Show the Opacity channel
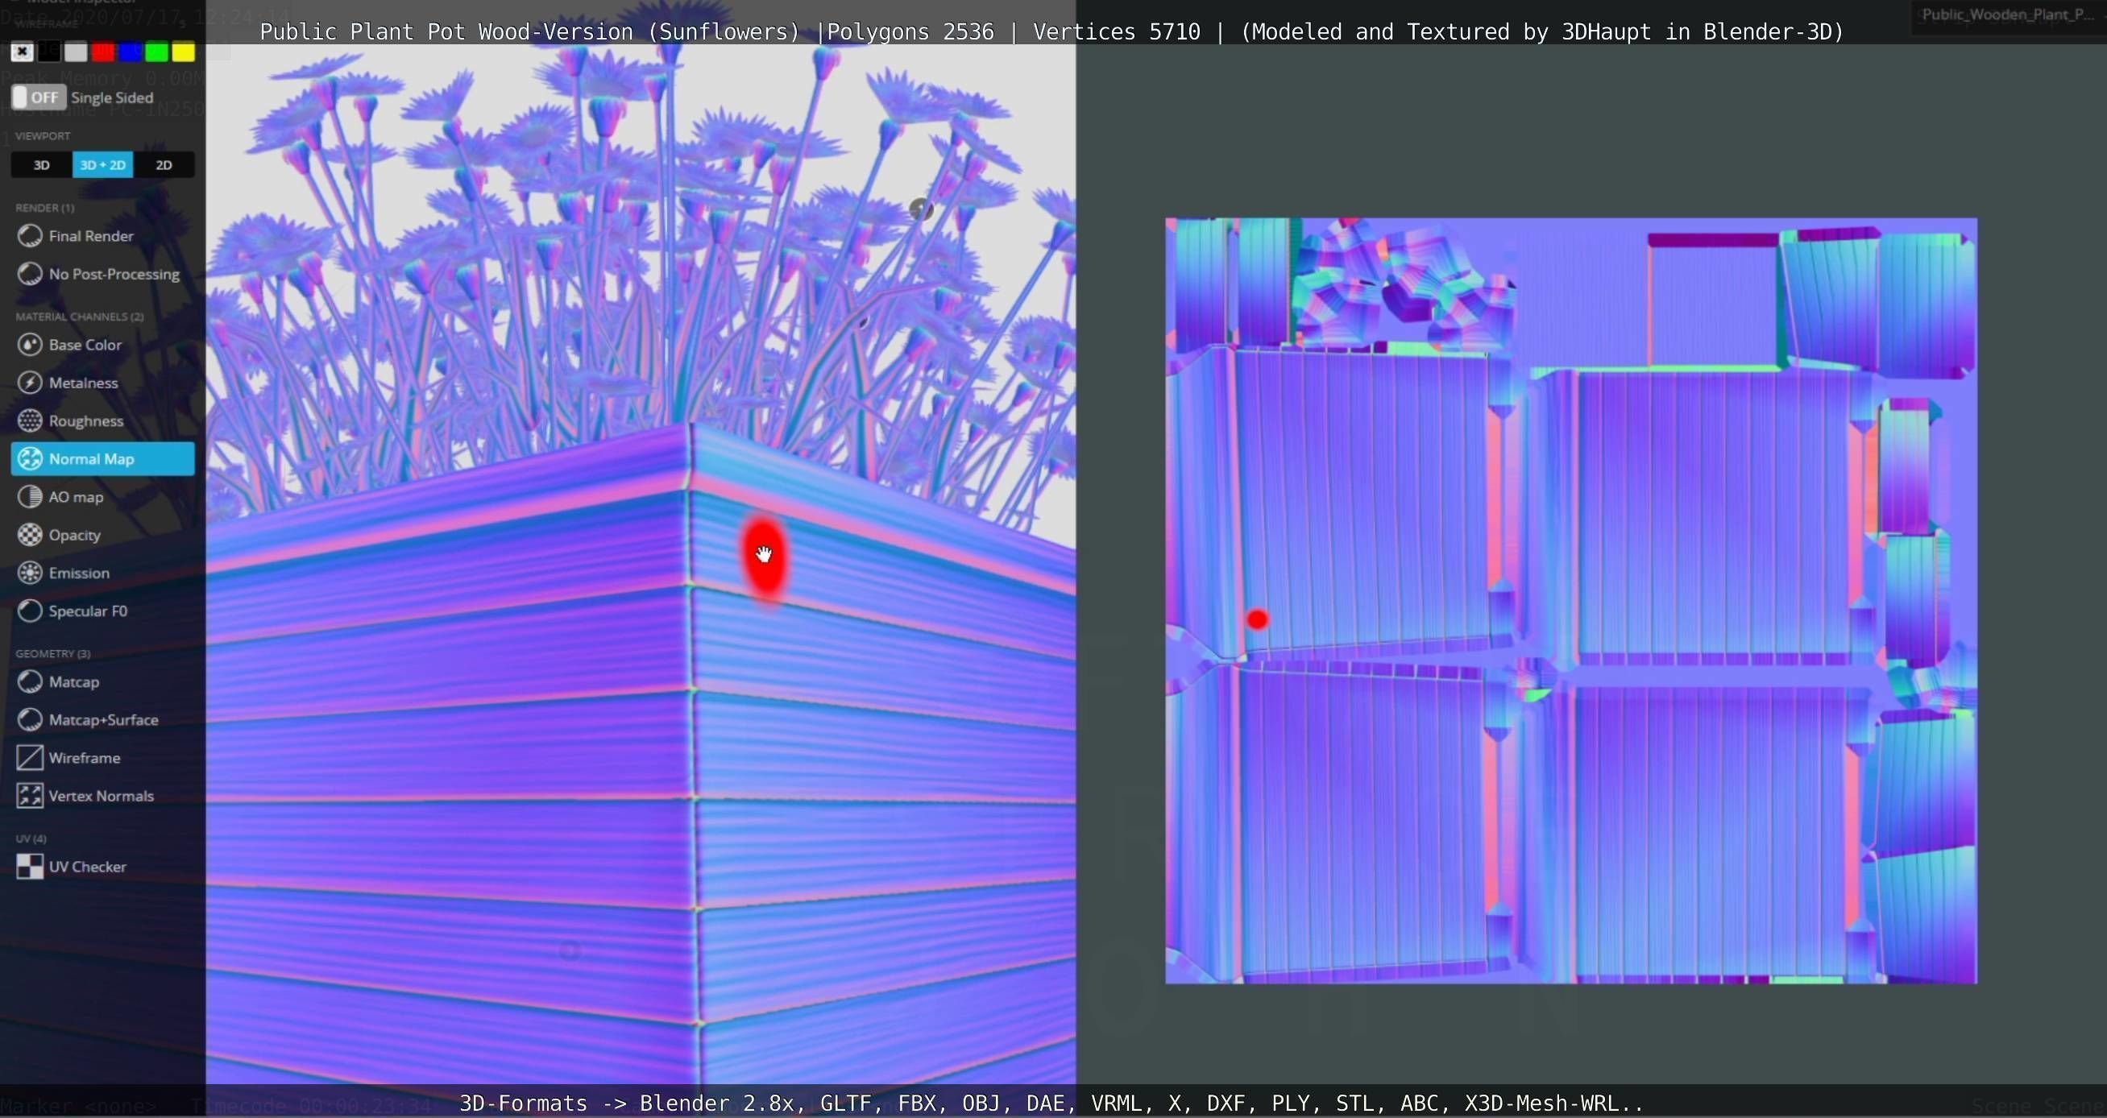The height and width of the screenshot is (1118, 2107). click(x=73, y=535)
